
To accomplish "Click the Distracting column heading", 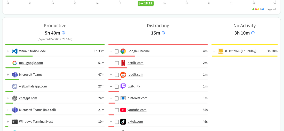I will pos(158,26).
